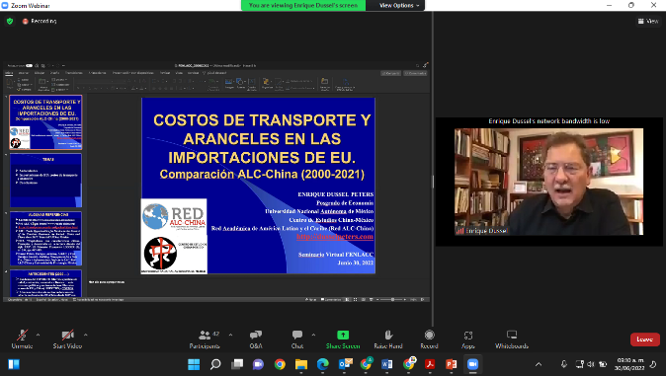Open Whiteboards
666x376 pixels.
512,339
